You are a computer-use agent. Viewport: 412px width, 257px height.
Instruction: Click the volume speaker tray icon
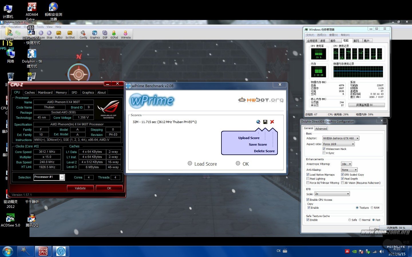tap(381, 252)
